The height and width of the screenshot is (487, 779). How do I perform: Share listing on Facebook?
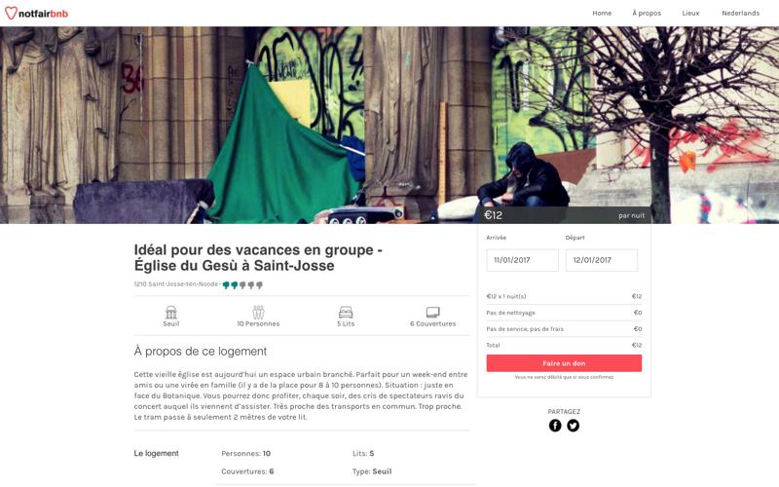pyautogui.click(x=555, y=426)
